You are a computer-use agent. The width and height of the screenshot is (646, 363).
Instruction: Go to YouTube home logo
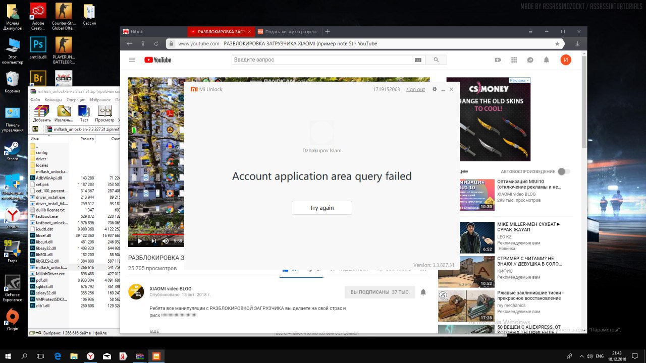158,60
